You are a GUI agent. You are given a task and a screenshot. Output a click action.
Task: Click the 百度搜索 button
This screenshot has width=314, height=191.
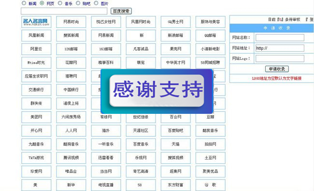click(x=121, y=11)
